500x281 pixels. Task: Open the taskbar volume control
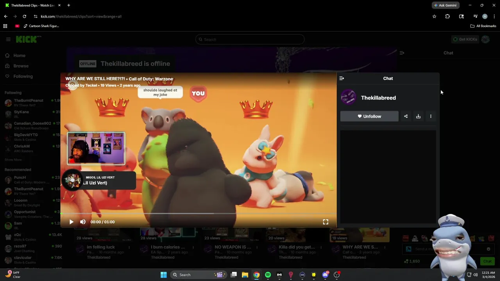tap(475, 275)
